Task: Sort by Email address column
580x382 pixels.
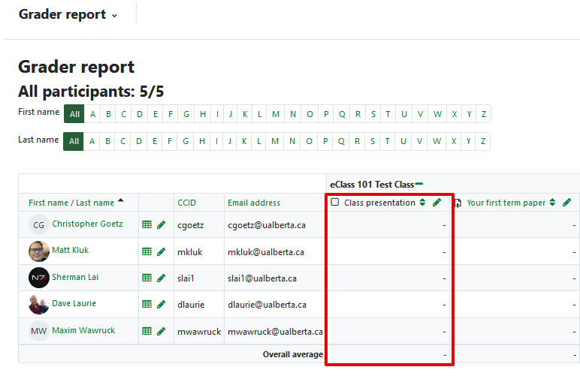Action: [254, 203]
